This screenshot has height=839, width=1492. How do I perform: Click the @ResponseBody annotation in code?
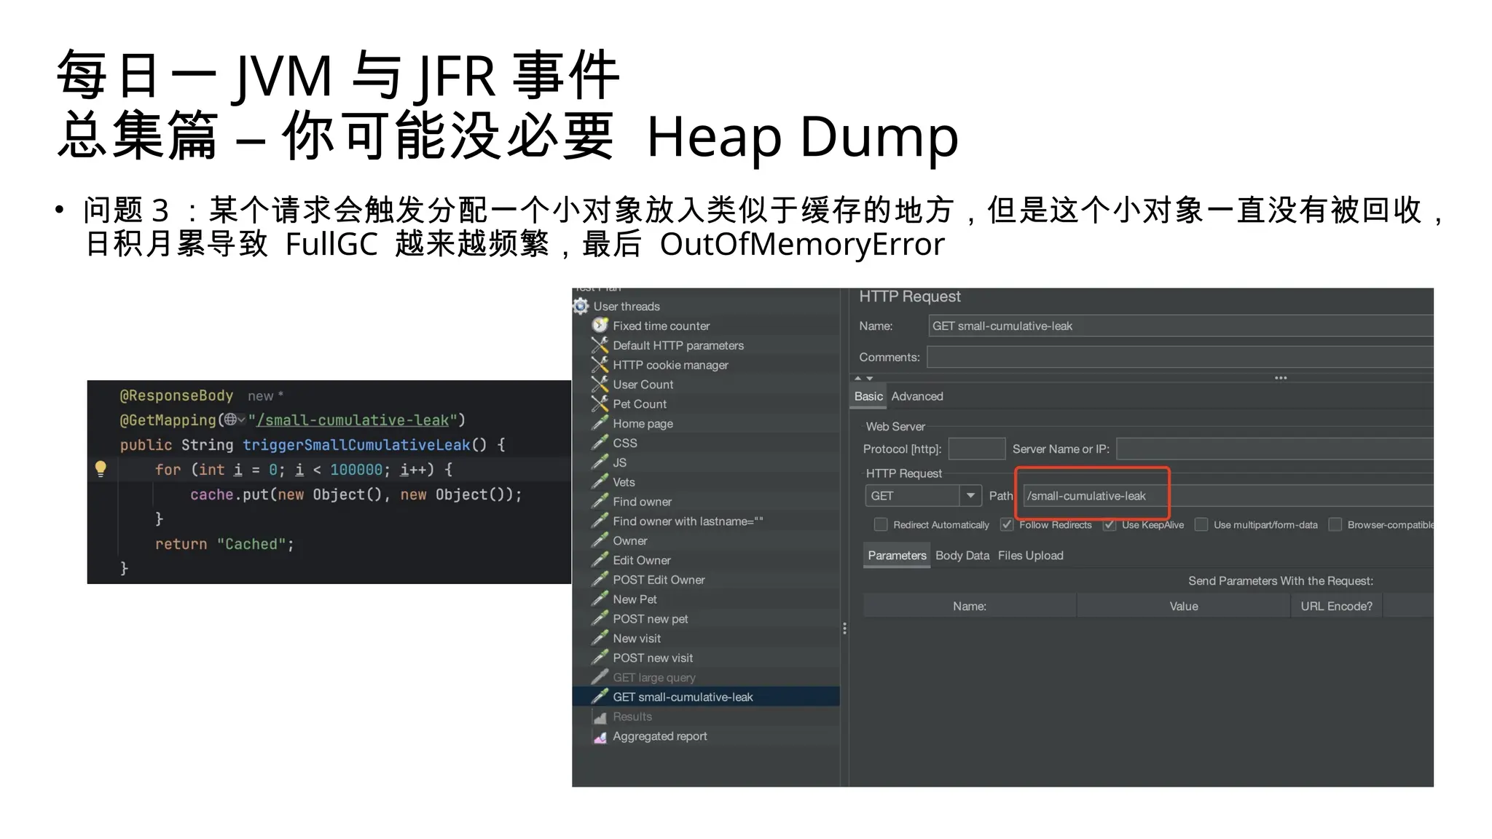(176, 395)
